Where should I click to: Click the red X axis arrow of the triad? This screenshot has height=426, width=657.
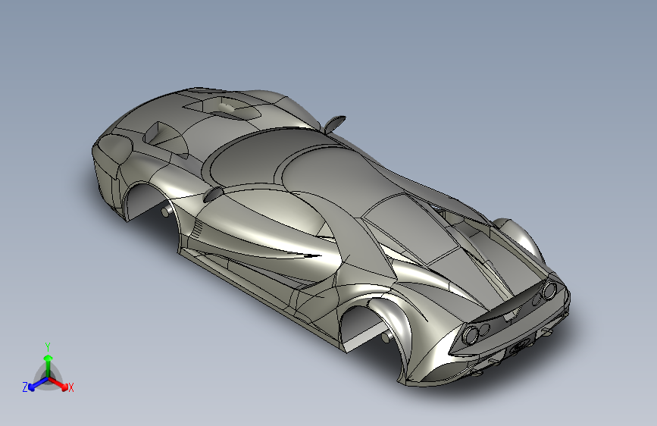59,384
